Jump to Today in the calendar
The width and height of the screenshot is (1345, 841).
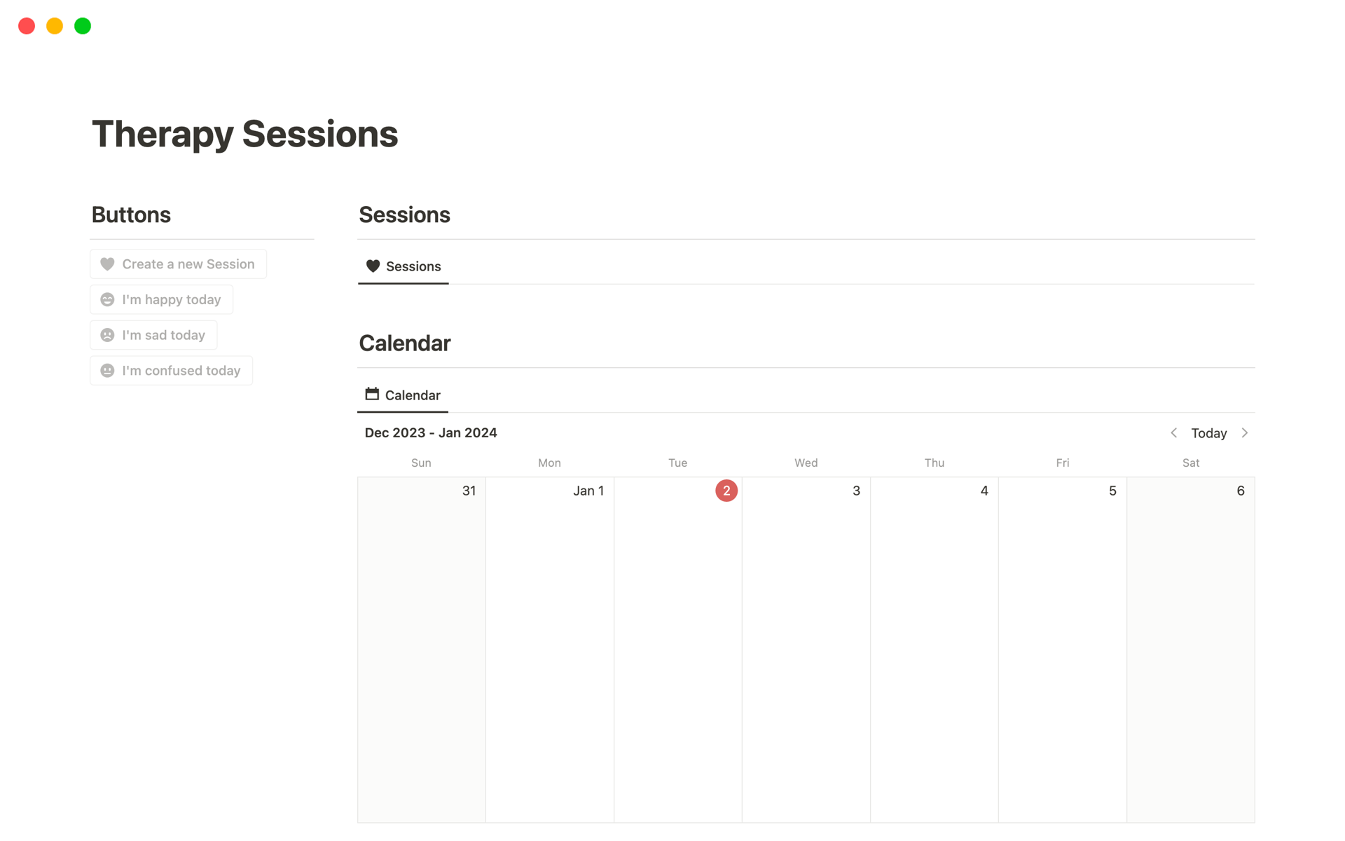point(1208,433)
